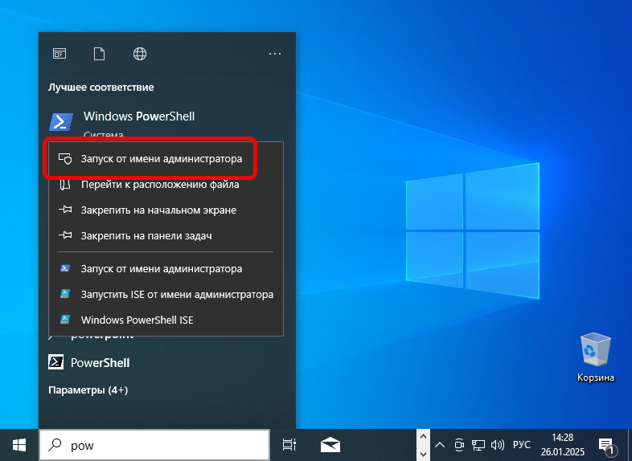This screenshot has width=632, height=461.
Task: Filter search results by Web globe icon
Action: (140, 54)
